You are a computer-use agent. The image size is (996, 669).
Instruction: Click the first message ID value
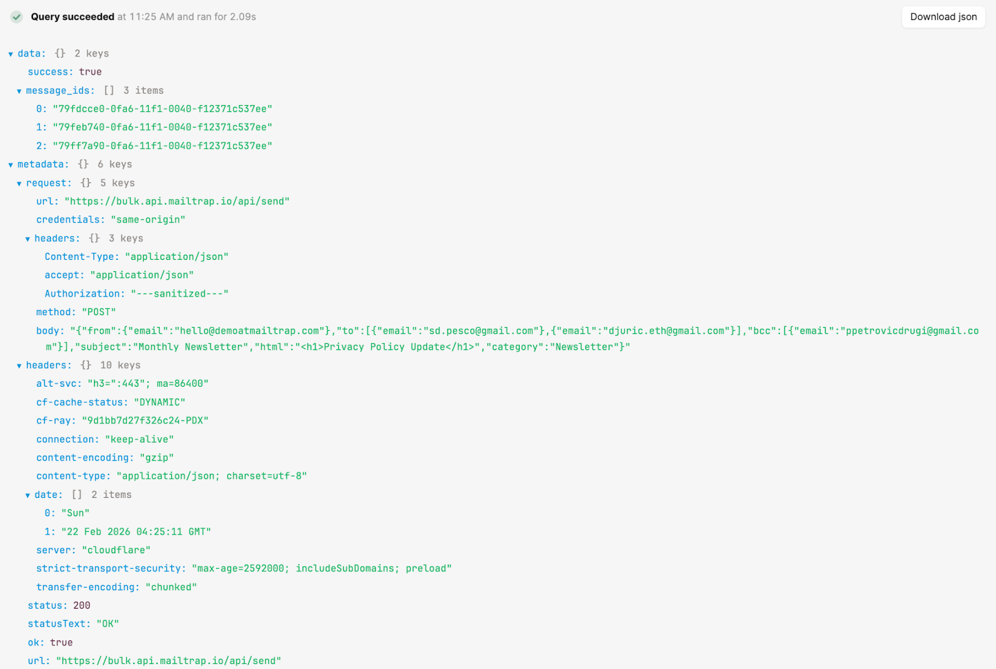click(x=162, y=109)
